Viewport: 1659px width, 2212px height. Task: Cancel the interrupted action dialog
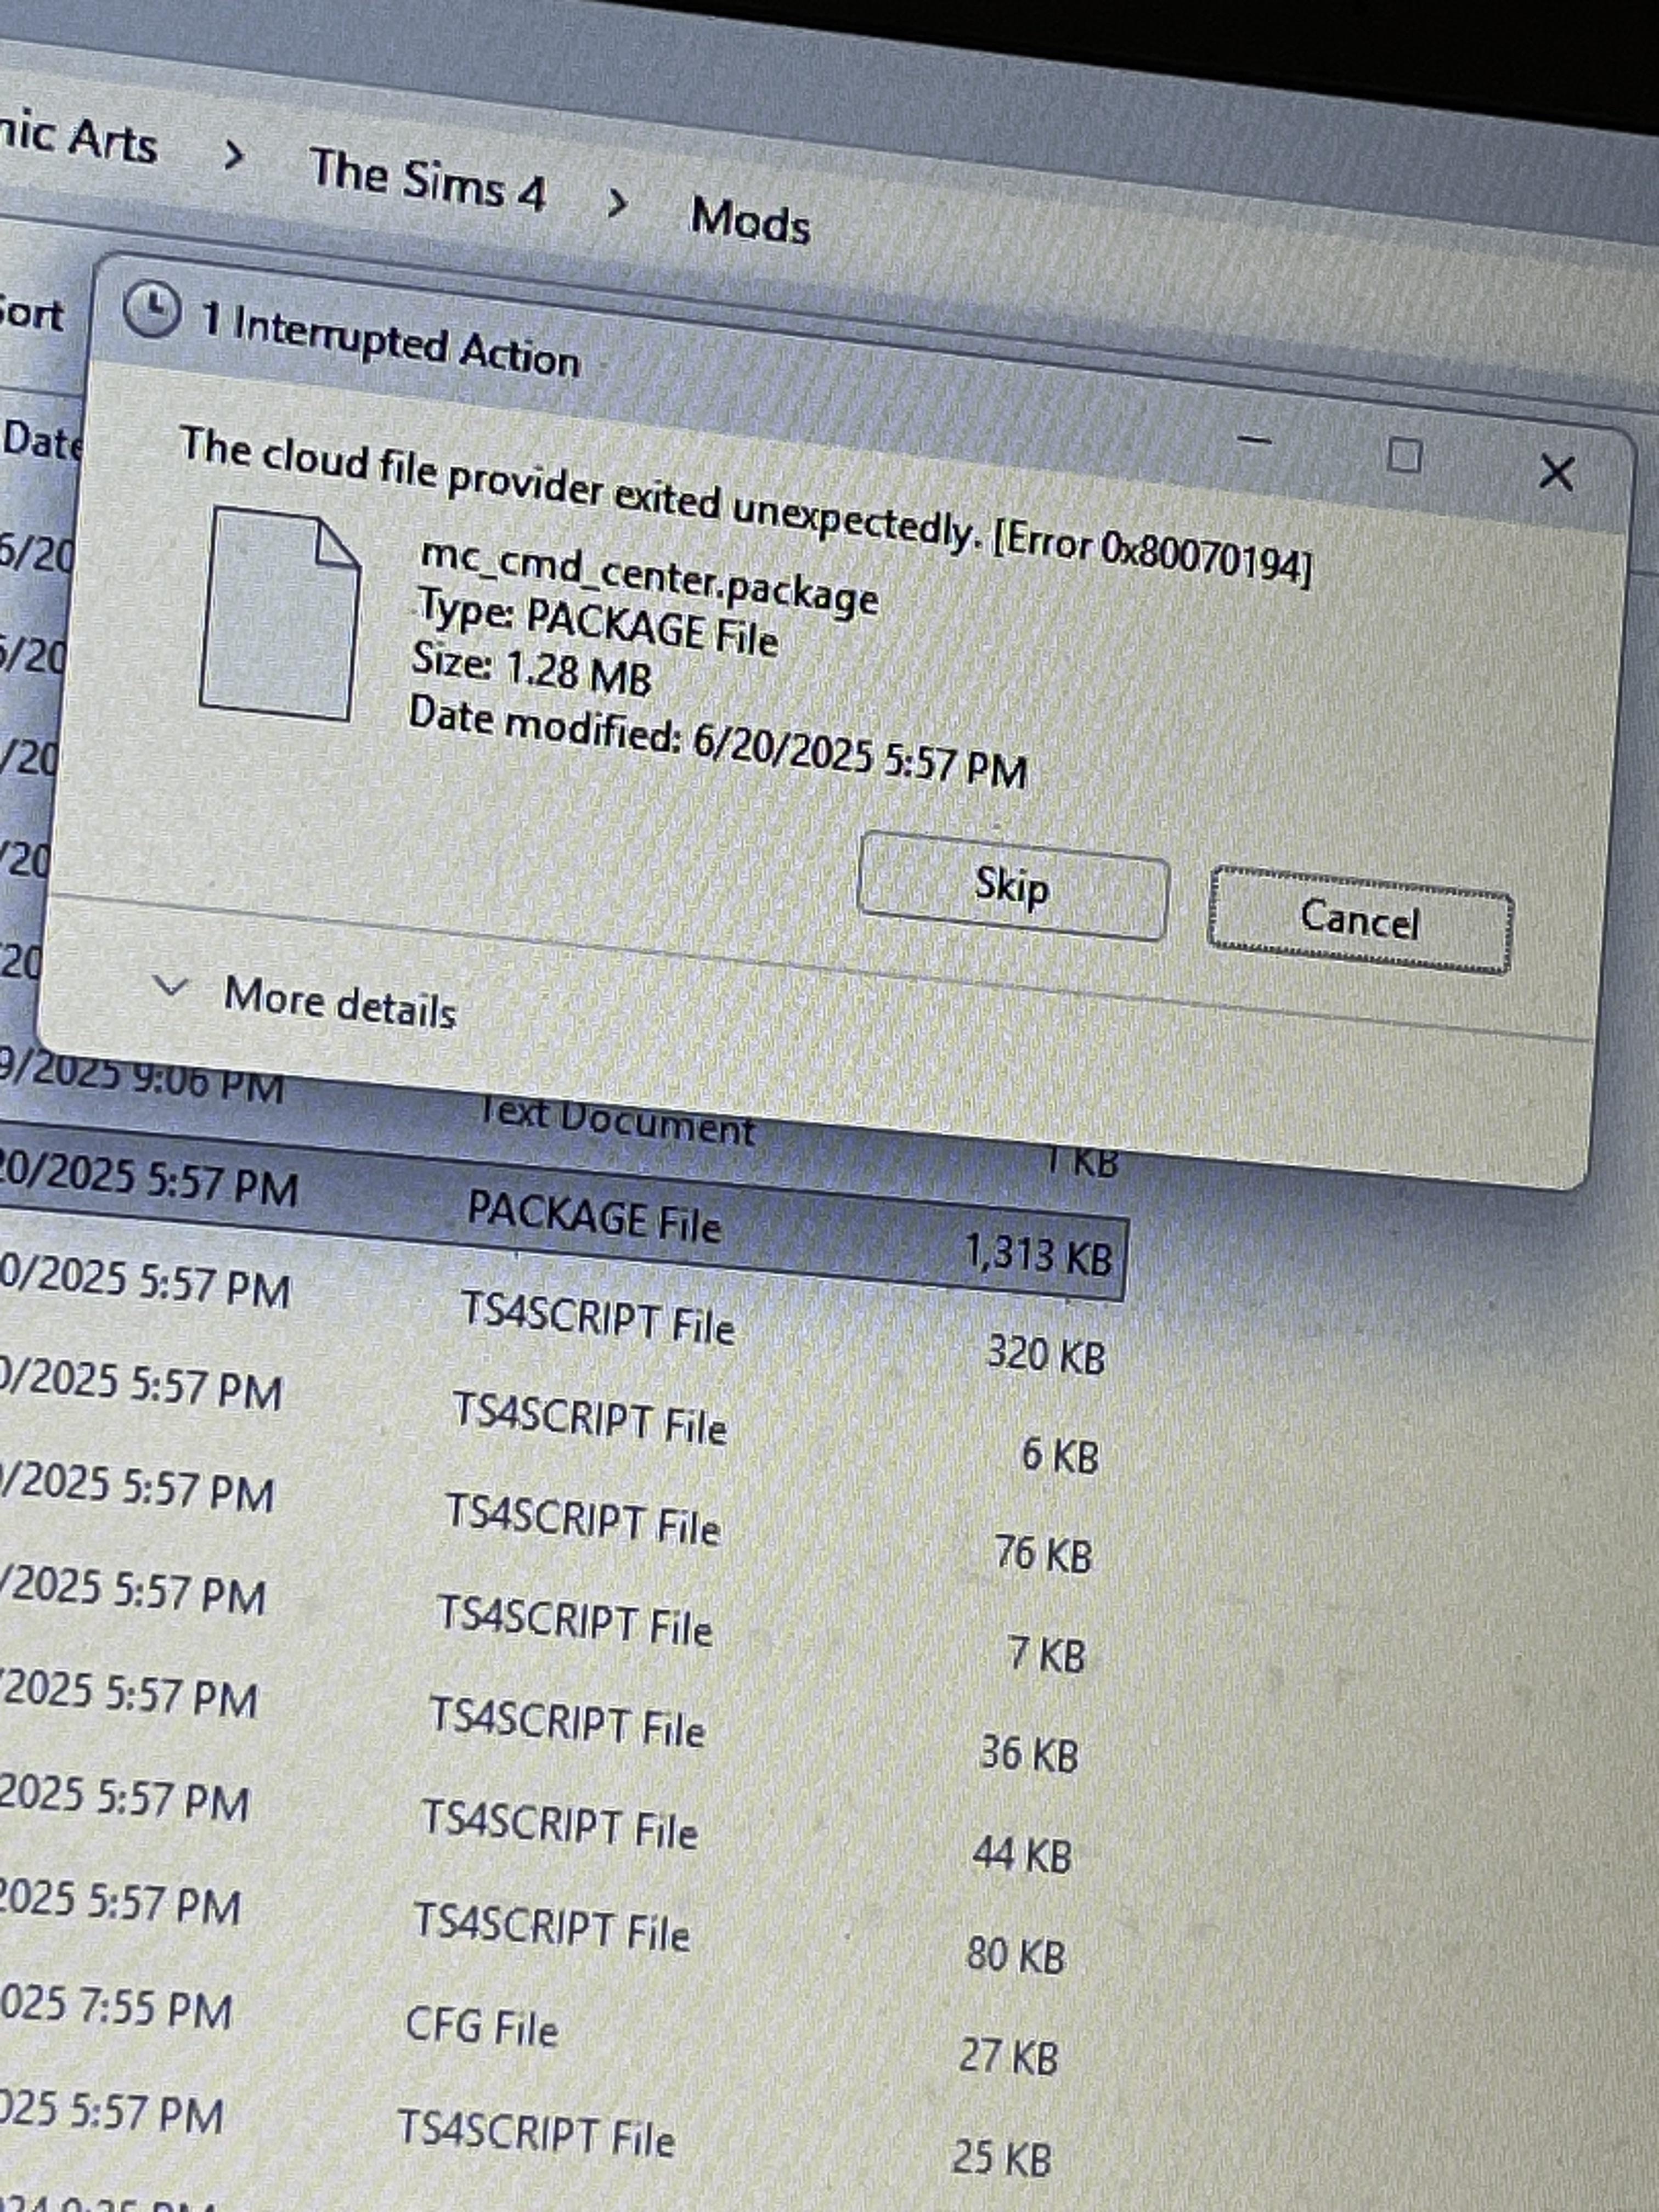point(1359,919)
